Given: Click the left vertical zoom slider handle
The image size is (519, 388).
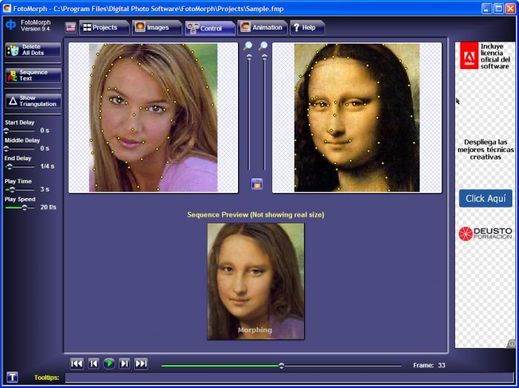Looking at the screenshot, I should 249,57.
